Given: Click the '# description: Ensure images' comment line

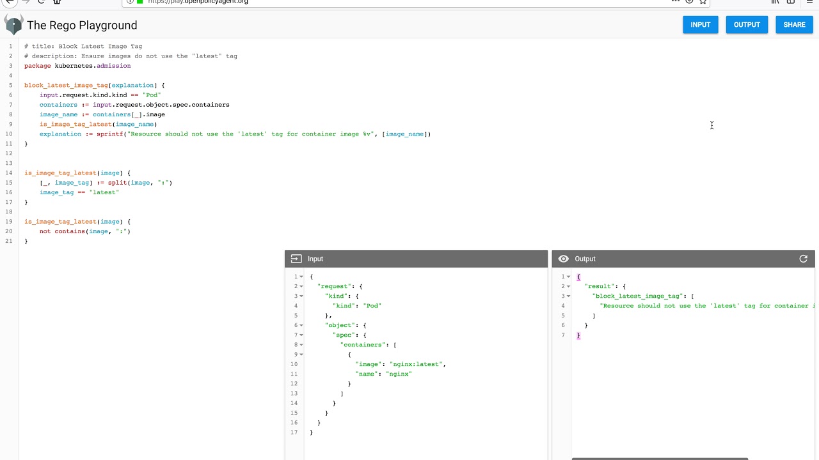Looking at the screenshot, I should point(131,56).
